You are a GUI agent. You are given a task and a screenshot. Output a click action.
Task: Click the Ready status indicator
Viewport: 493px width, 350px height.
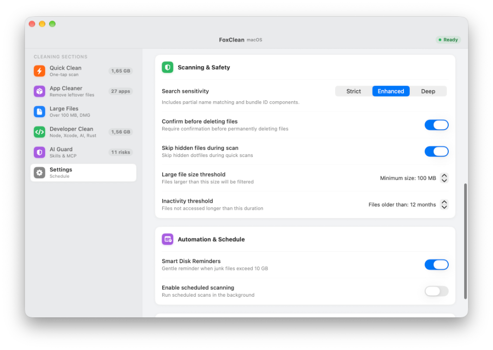448,40
